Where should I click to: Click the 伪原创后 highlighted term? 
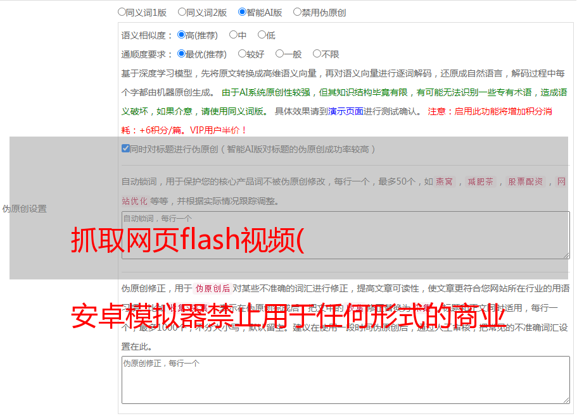click(213, 288)
